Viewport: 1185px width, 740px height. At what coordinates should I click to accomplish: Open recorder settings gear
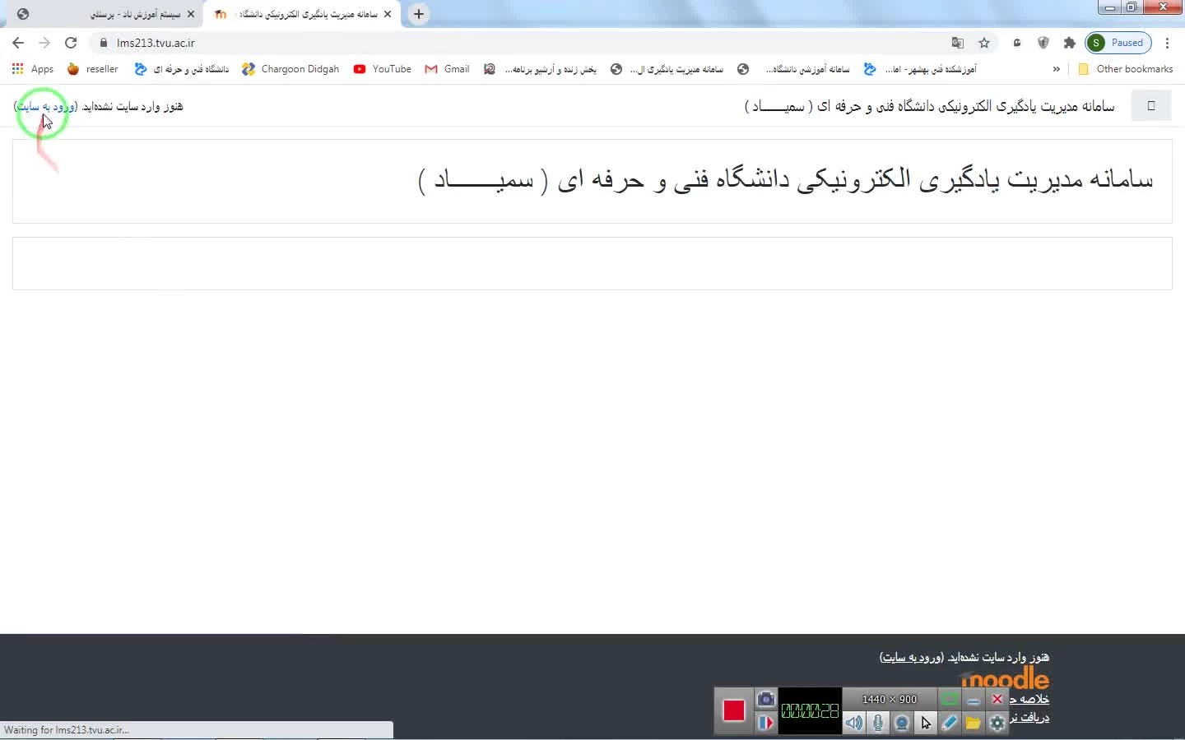997,723
